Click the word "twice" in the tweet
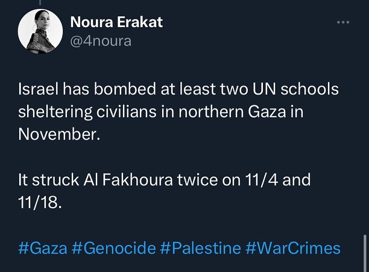 click(194, 181)
